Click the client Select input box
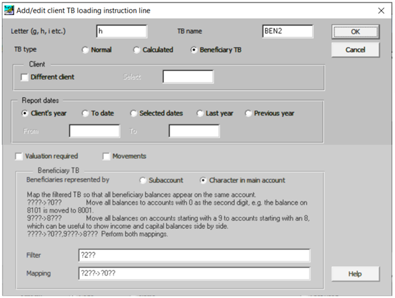Image resolution: width=395 pixels, height=298 pixels. (188, 77)
